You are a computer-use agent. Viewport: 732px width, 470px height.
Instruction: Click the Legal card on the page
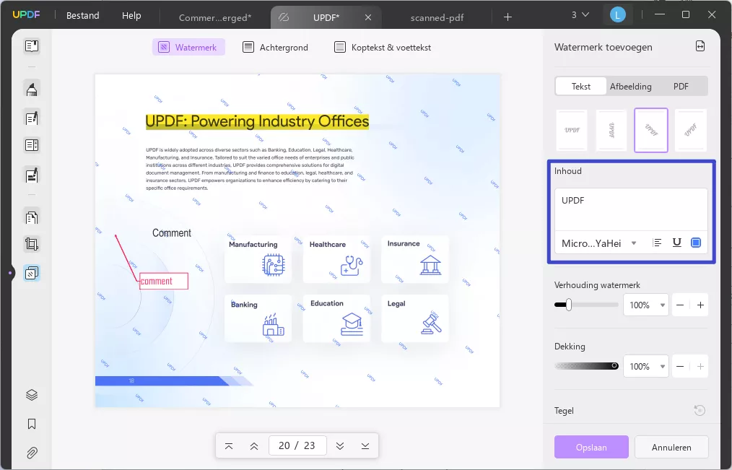point(415,318)
